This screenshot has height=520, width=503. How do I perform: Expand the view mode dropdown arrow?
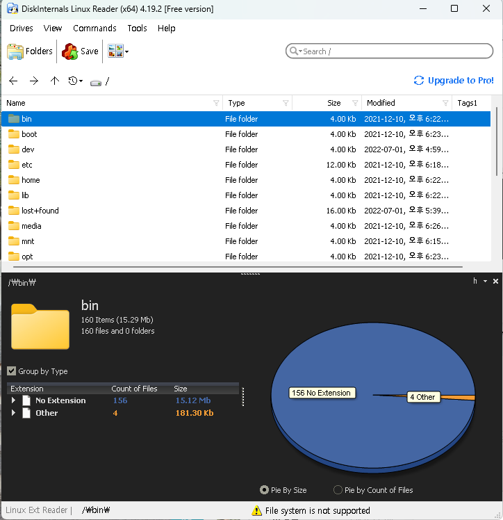coord(126,51)
